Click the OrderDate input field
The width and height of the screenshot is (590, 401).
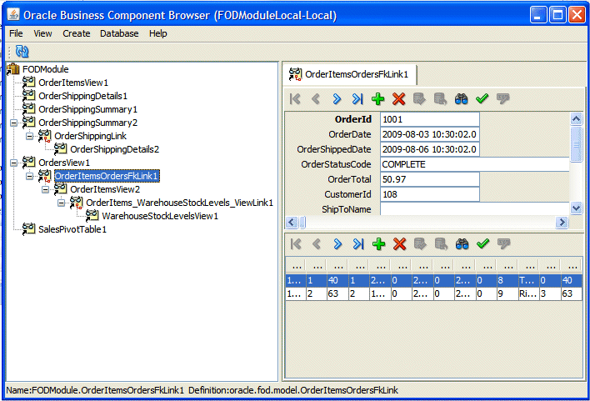click(x=430, y=134)
